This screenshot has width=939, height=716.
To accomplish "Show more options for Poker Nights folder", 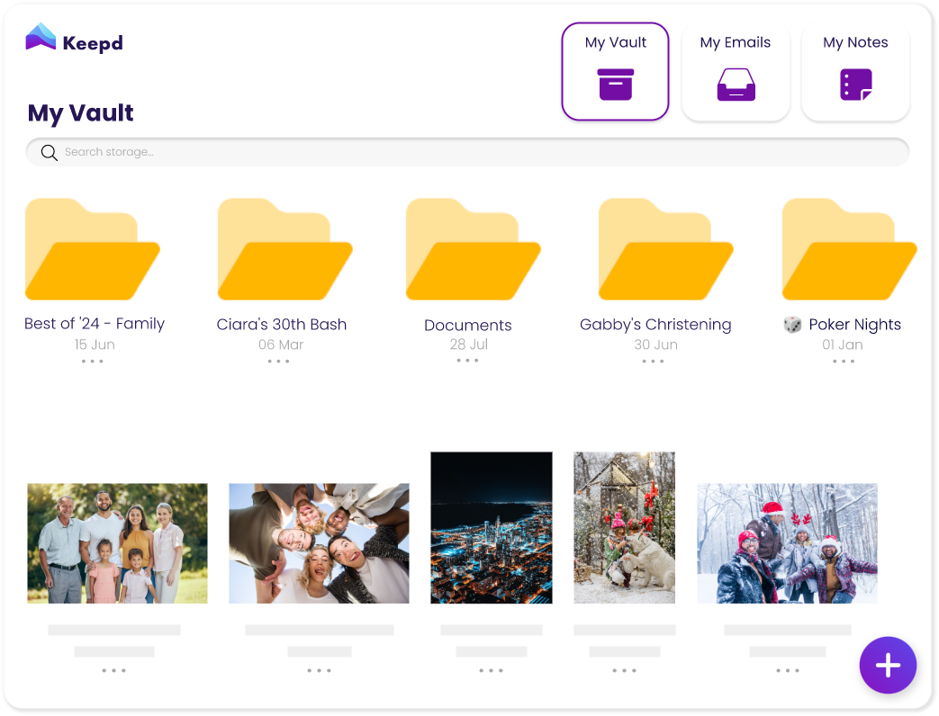I will click(844, 362).
